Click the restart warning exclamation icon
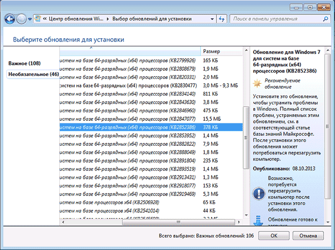This screenshot has width=335, height=250. [x=259, y=194]
